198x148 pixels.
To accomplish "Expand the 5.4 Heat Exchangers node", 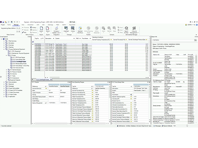I will [x=6, y=70].
